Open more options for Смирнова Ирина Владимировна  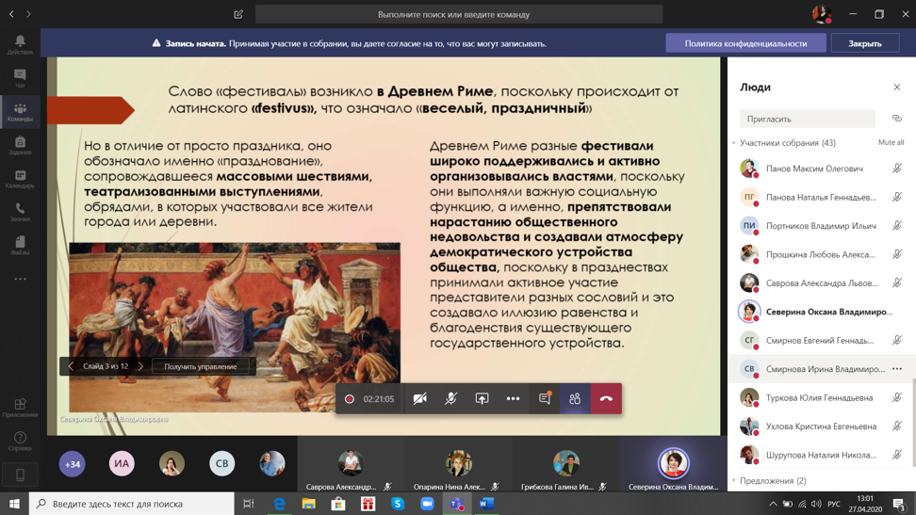tap(896, 369)
